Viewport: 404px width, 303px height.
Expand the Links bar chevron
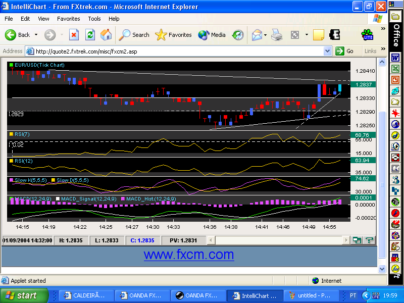coord(383,48)
